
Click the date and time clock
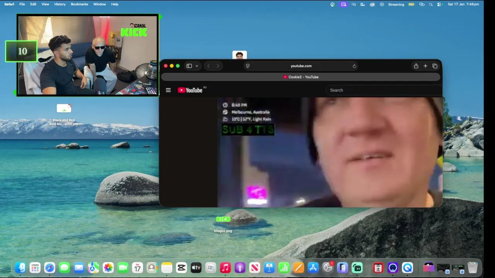pyautogui.click(x=463, y=4)
